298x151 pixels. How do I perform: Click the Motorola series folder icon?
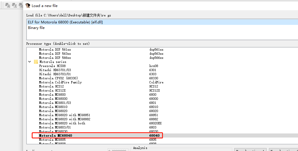click(36, 62)
